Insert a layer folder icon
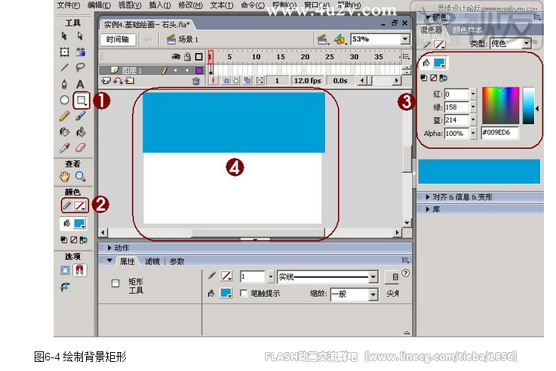This screenshot has height=371, width=556. pyautogui.click(x=130, y=81)
